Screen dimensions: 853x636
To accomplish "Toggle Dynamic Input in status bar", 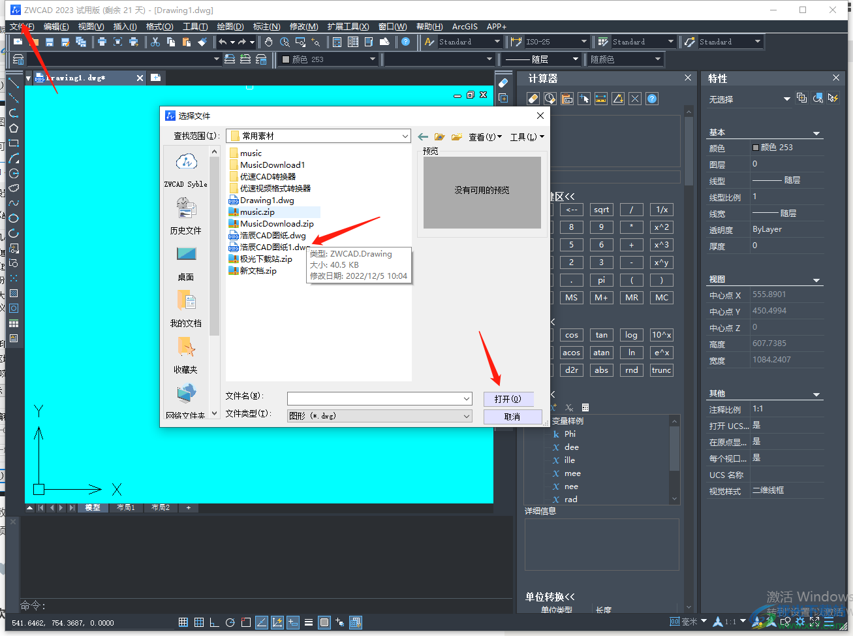I will click(293, 622).
